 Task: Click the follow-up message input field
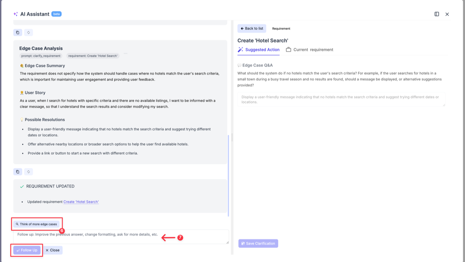[x=120, y=237]
